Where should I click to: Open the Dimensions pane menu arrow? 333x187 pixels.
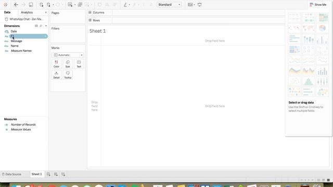(x=46, y=26)
